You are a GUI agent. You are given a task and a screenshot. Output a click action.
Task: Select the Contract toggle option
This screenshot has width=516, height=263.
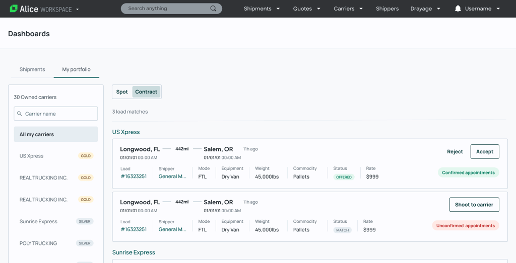(x=146, y=92)
